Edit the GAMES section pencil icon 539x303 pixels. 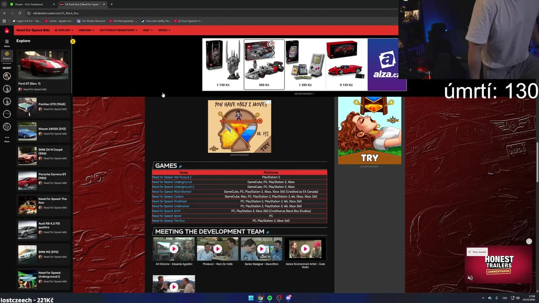pos(180,166)
